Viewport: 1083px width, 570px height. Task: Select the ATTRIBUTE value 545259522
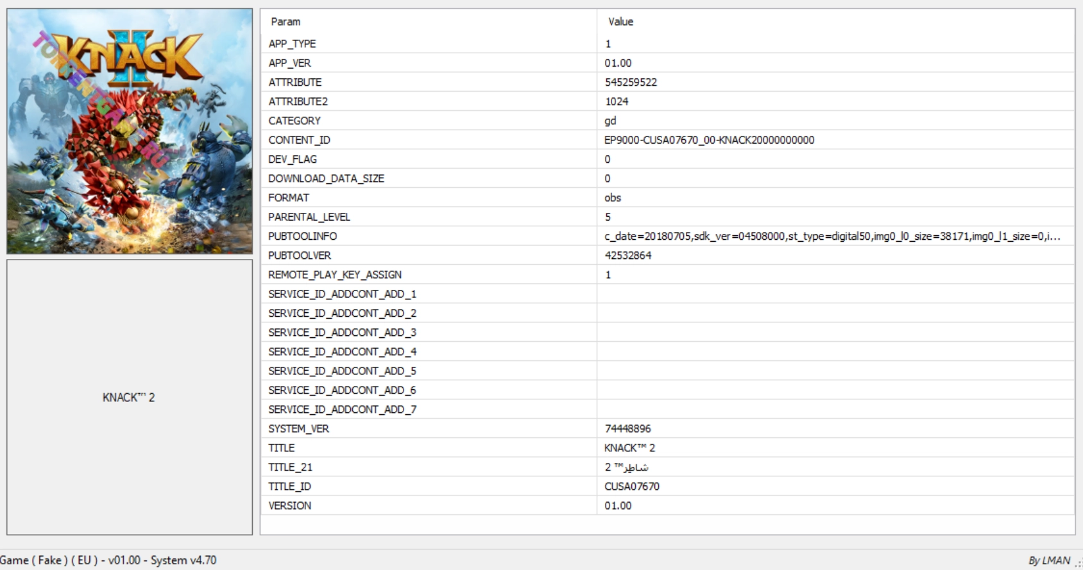pyautogui.click(x=631, y=82)
